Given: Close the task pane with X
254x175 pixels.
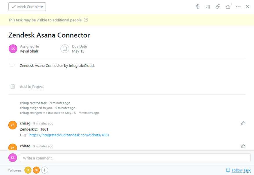Looking at the screenshot, I should [248, 7].
